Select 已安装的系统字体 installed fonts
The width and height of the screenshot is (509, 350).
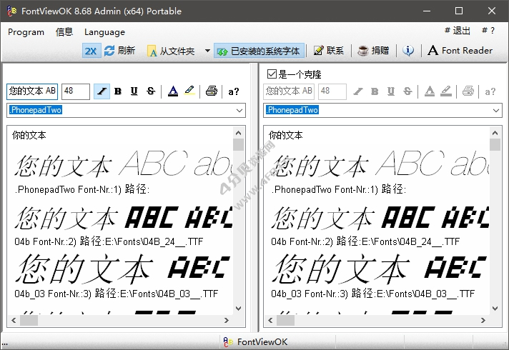pos(260,51)
